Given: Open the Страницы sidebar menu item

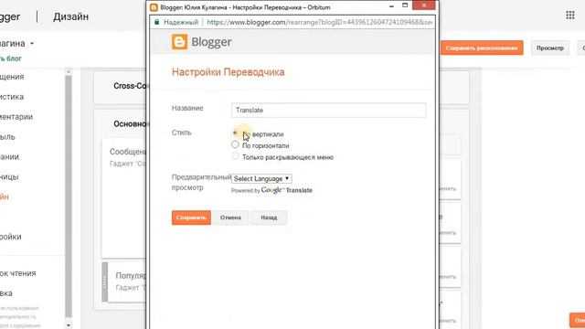Looking at the screenshot, I should coord(9,176).
